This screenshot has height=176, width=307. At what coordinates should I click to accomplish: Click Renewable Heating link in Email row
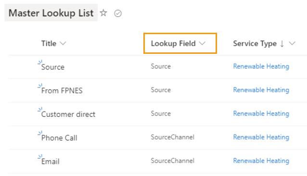261,161
